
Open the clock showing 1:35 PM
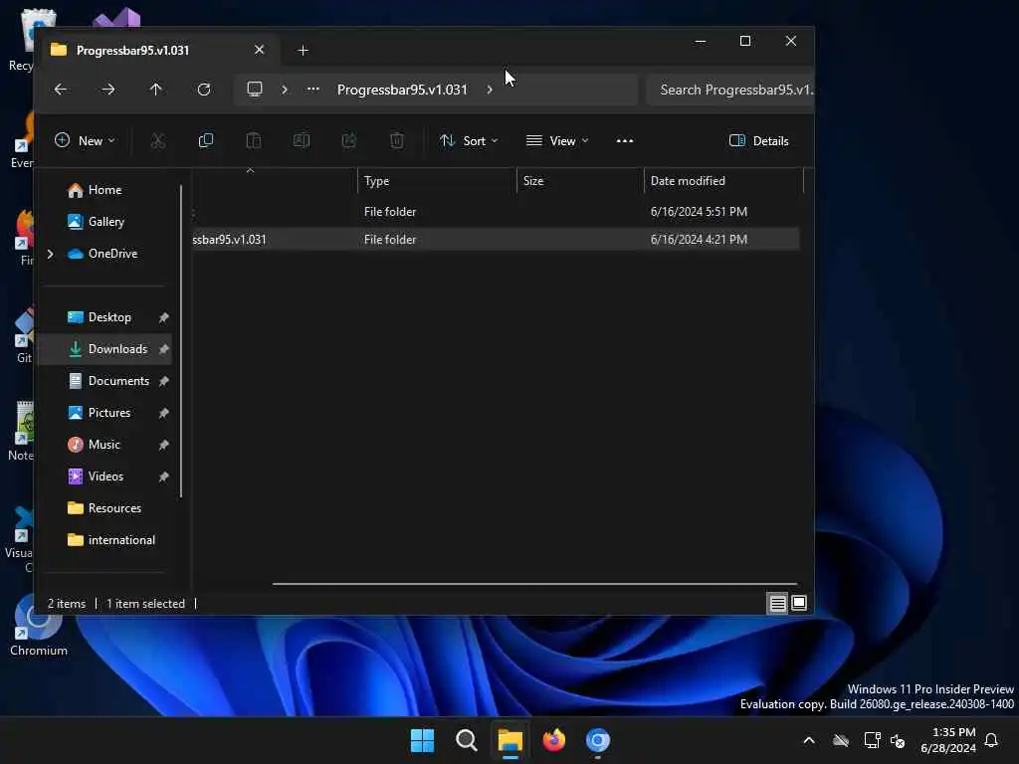948,740
